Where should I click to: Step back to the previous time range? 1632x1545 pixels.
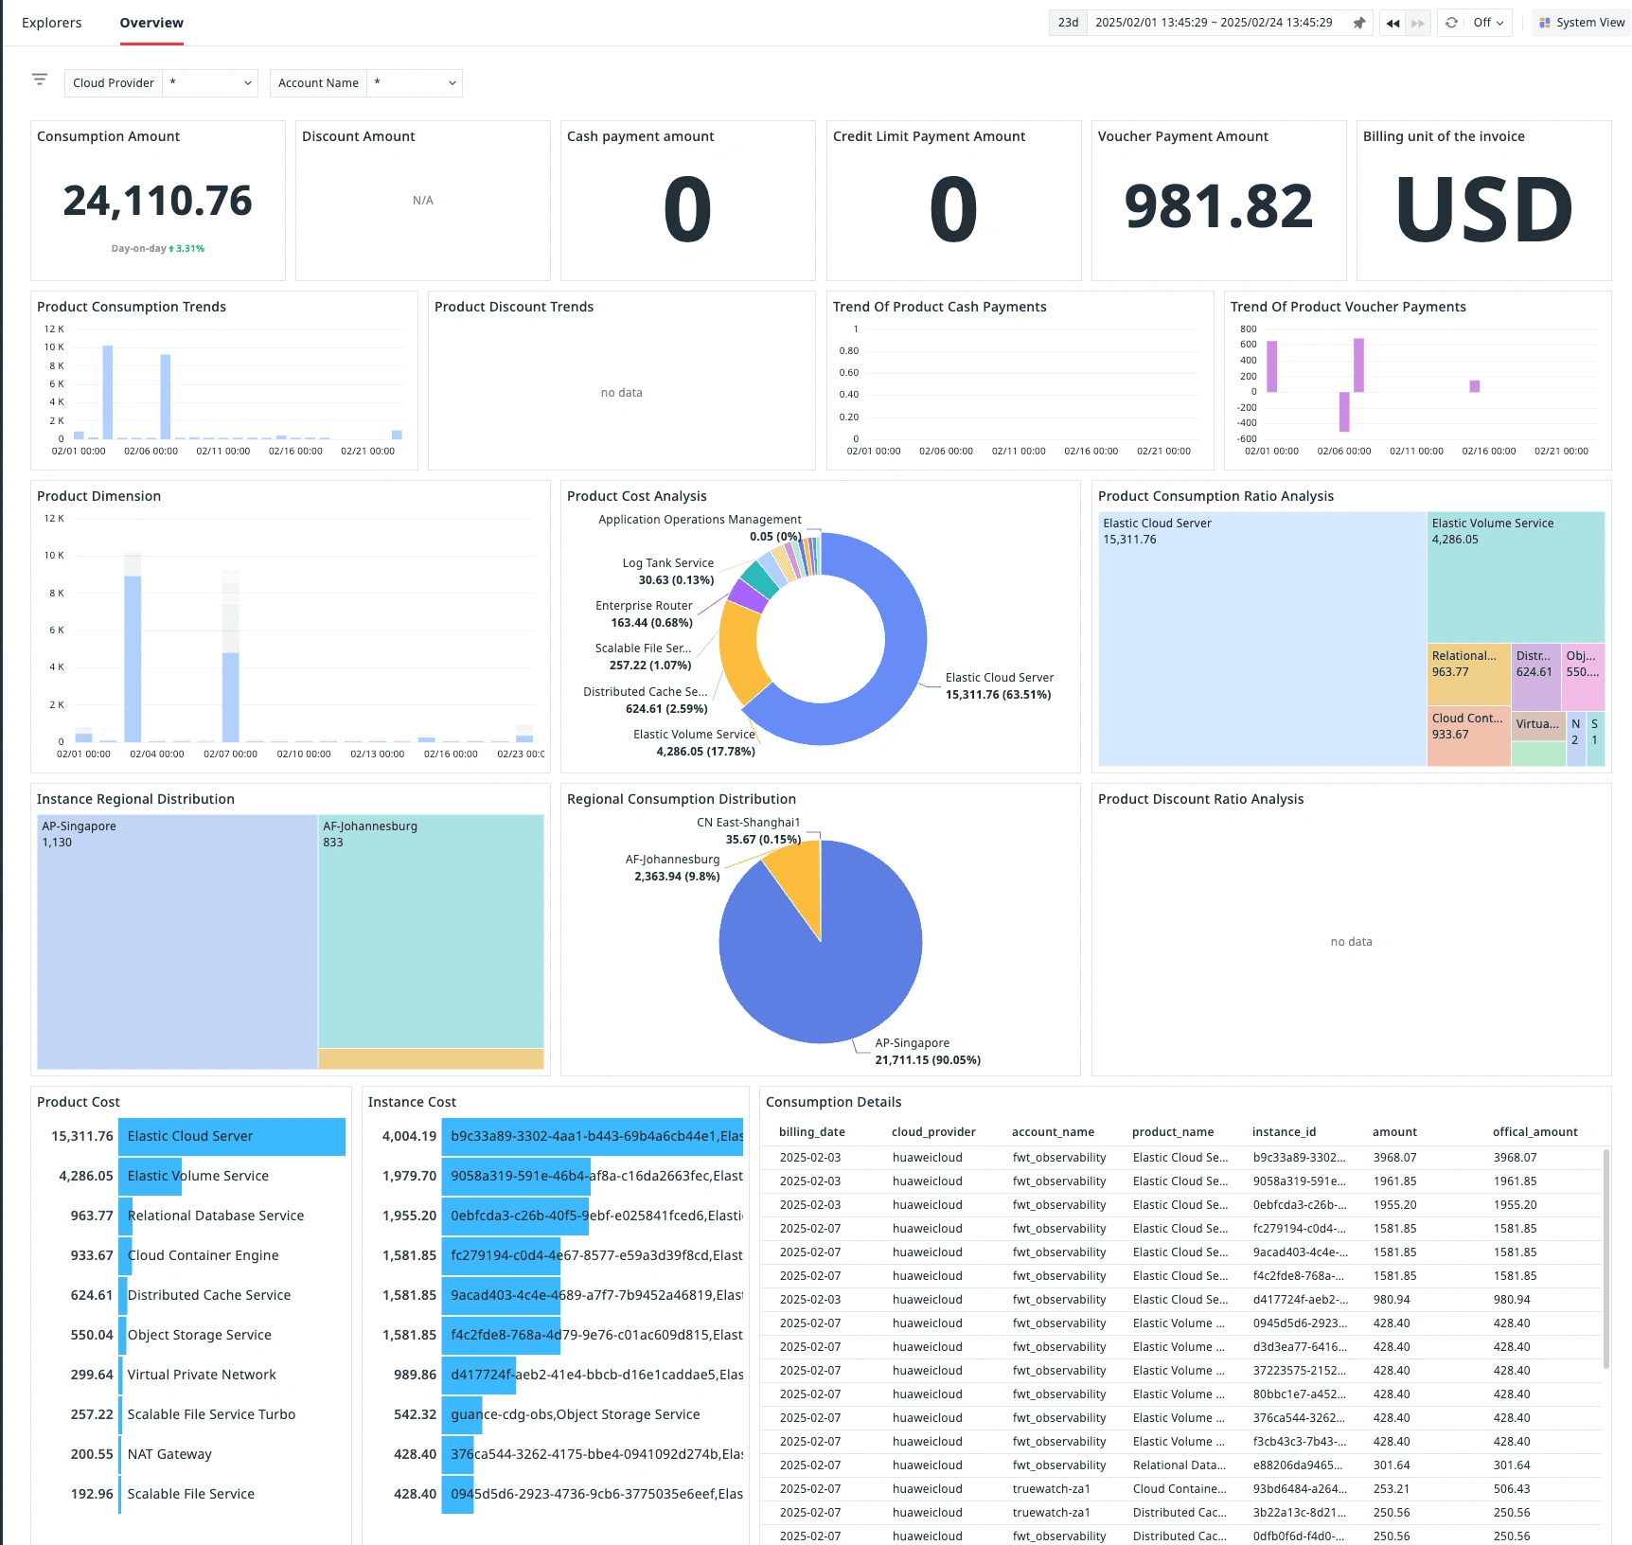(x=1393, y=23)
